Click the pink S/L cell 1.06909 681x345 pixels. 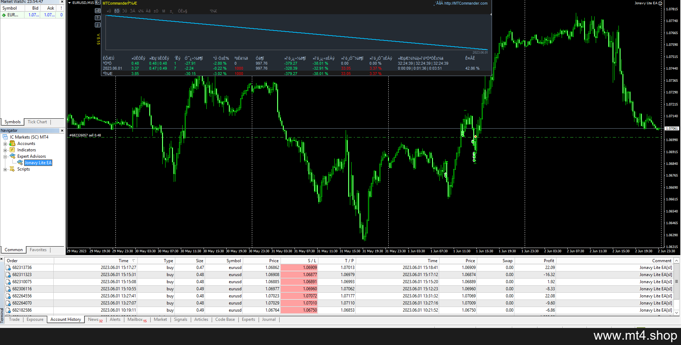299,268
